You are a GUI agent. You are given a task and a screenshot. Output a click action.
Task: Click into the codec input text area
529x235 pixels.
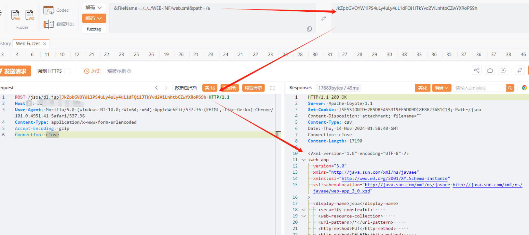tap(212, 18)
